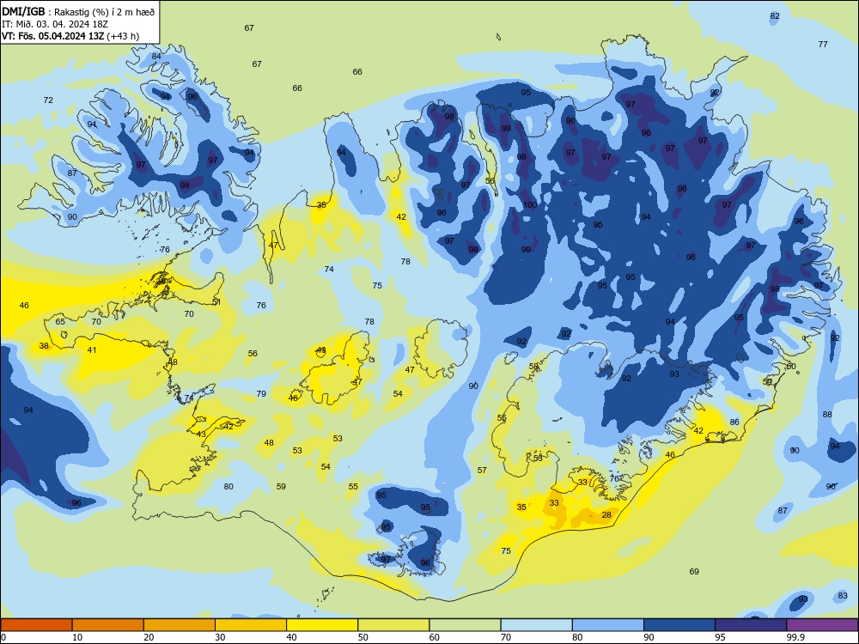
Task: Click the 38 value in the west
Action: click(x=44, y=346)
